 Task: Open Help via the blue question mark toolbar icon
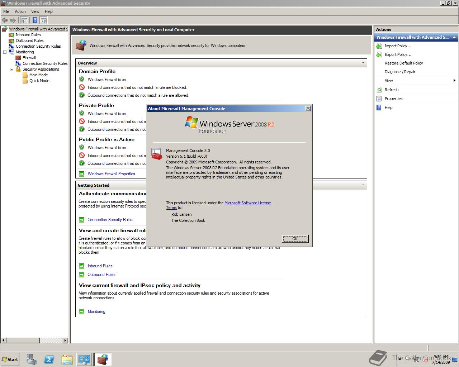pyautogui.click(x=35, y=20)
